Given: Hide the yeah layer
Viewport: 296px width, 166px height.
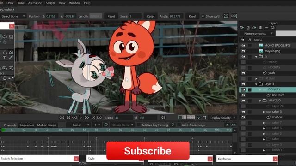Looking at the screenshot, I should pos(243,73).
